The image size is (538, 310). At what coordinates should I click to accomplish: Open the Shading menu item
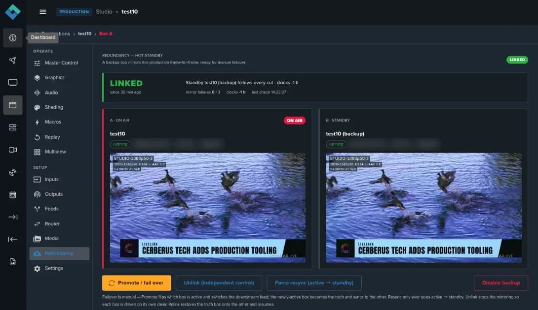[x=59, y=107]
